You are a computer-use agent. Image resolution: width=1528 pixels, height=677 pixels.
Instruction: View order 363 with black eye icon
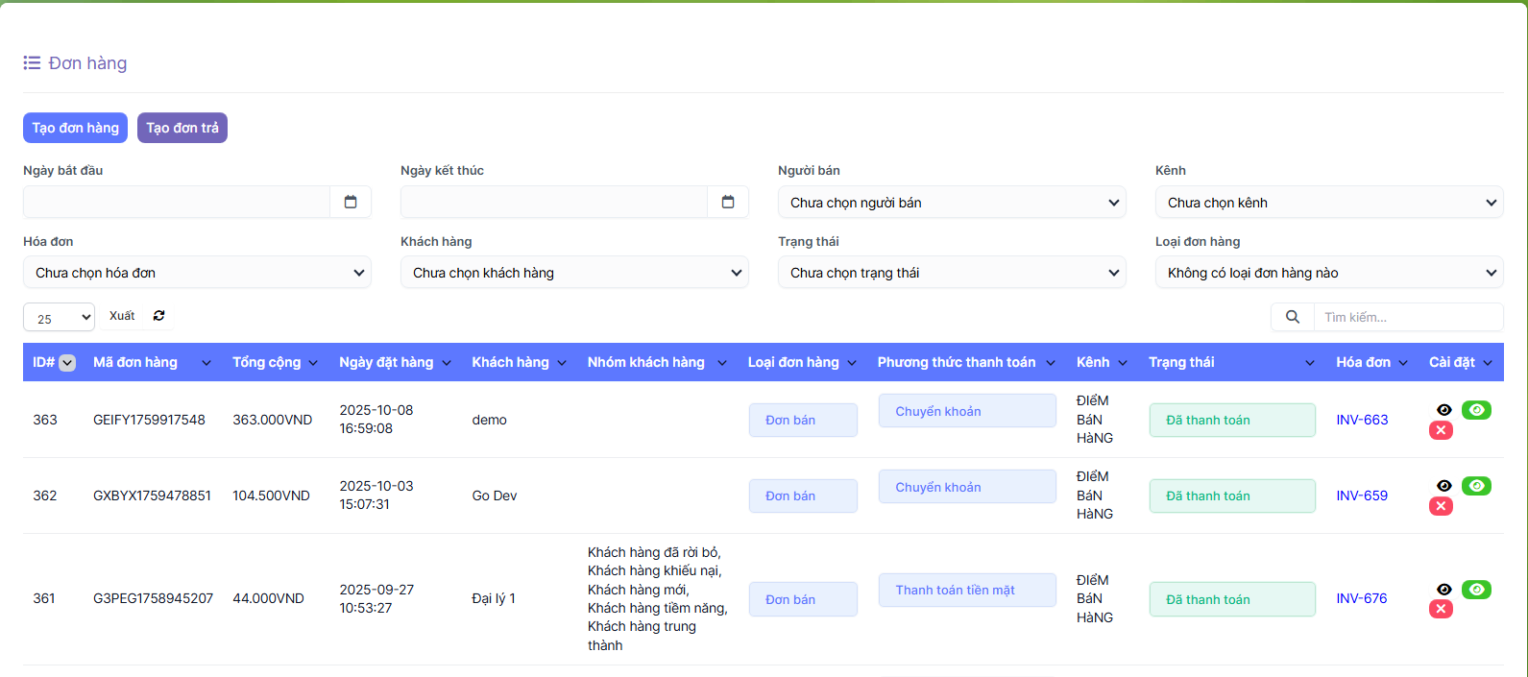pos(1443,410)
